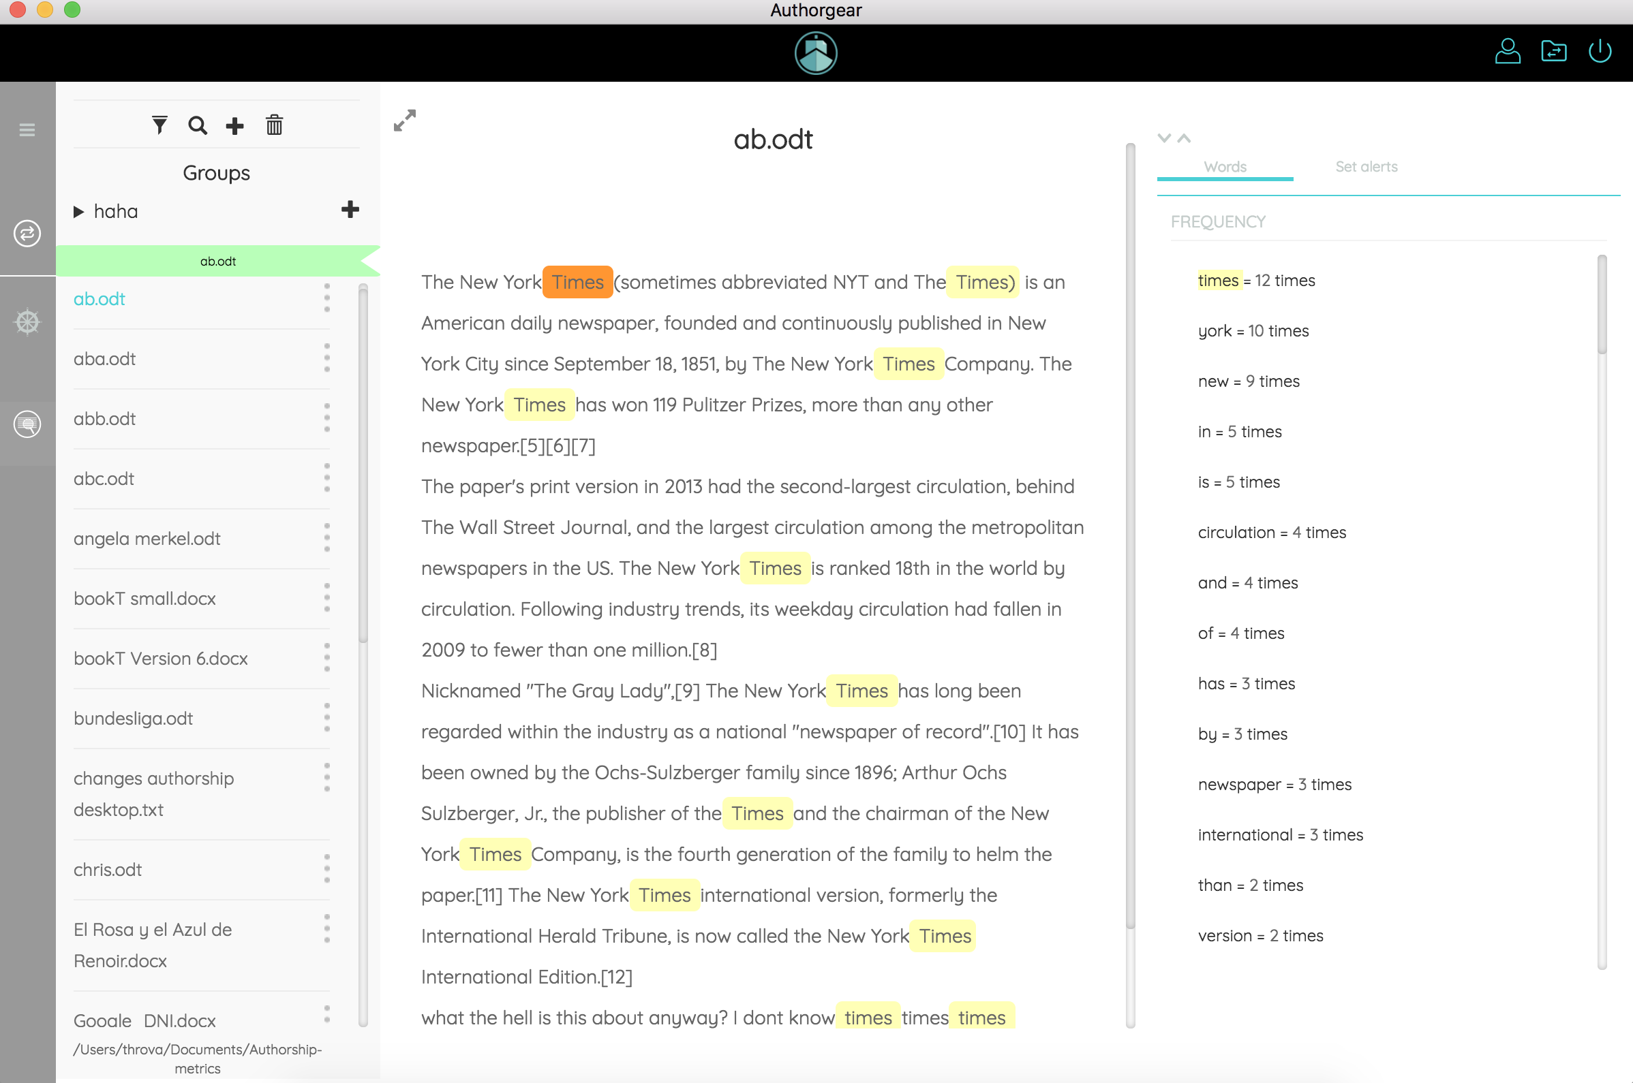The height and width of the screenshot is (1083, 1633).
Task: Select 'new = 9 times' frequency entry
Action: click(1249, 381)
